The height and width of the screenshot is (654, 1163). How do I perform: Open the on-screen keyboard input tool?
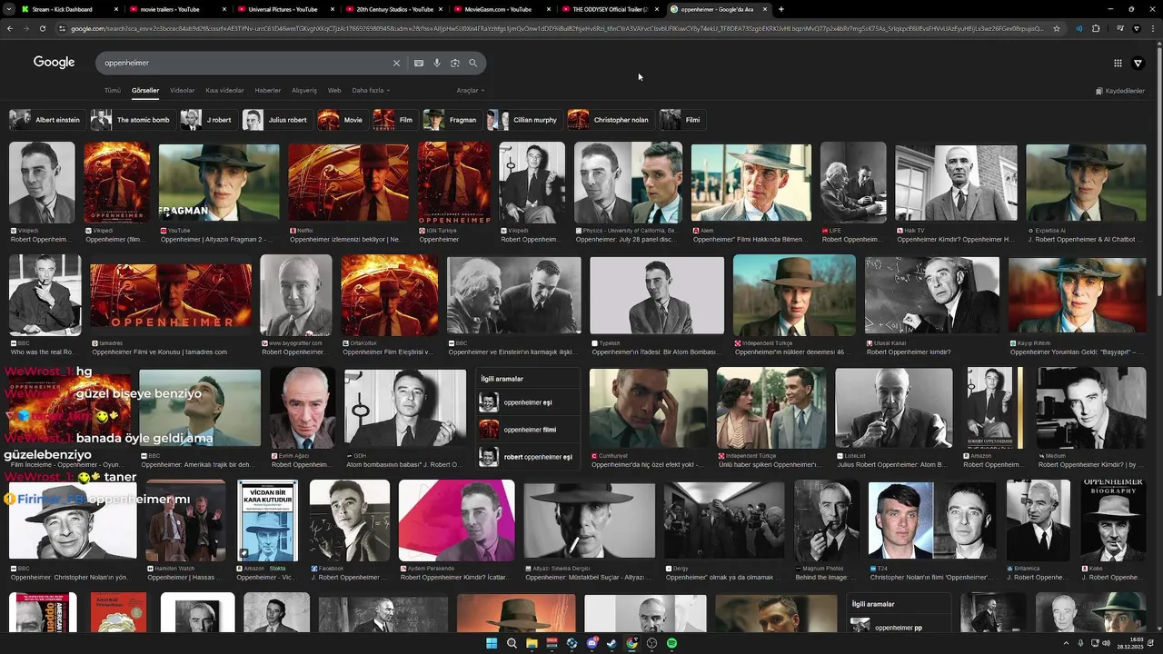[419, 63]
